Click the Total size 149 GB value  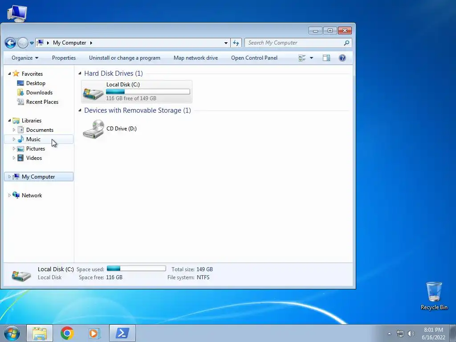click(x=204, y=269)
